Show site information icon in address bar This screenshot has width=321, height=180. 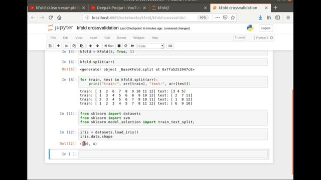[x=87, y=18]
